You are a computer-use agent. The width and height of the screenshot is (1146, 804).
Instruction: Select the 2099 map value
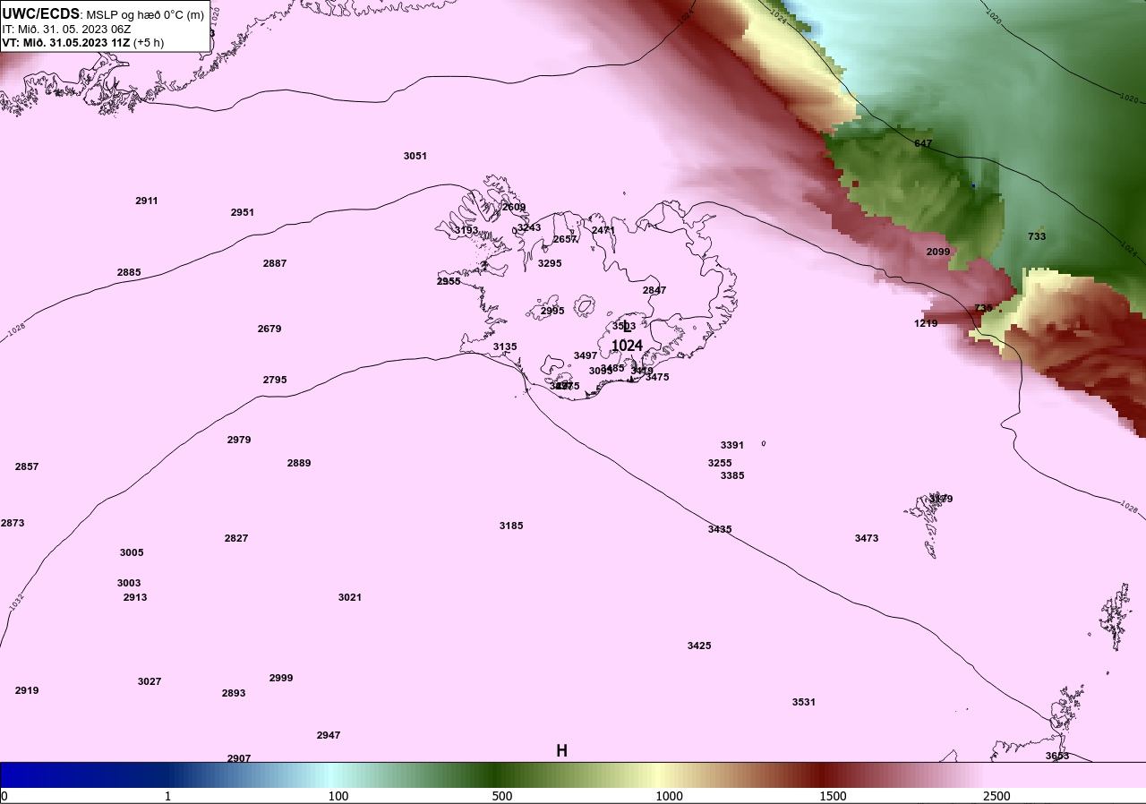[x=938, y=252]
